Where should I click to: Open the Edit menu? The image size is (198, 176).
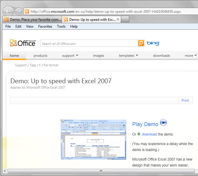click(x=18, y=26)
